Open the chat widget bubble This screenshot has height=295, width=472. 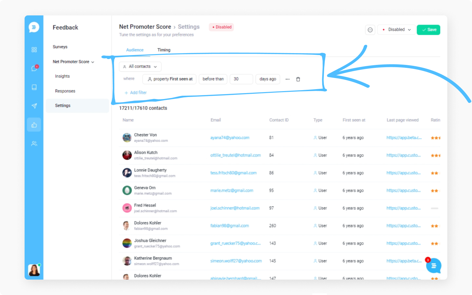coord(434,265)
